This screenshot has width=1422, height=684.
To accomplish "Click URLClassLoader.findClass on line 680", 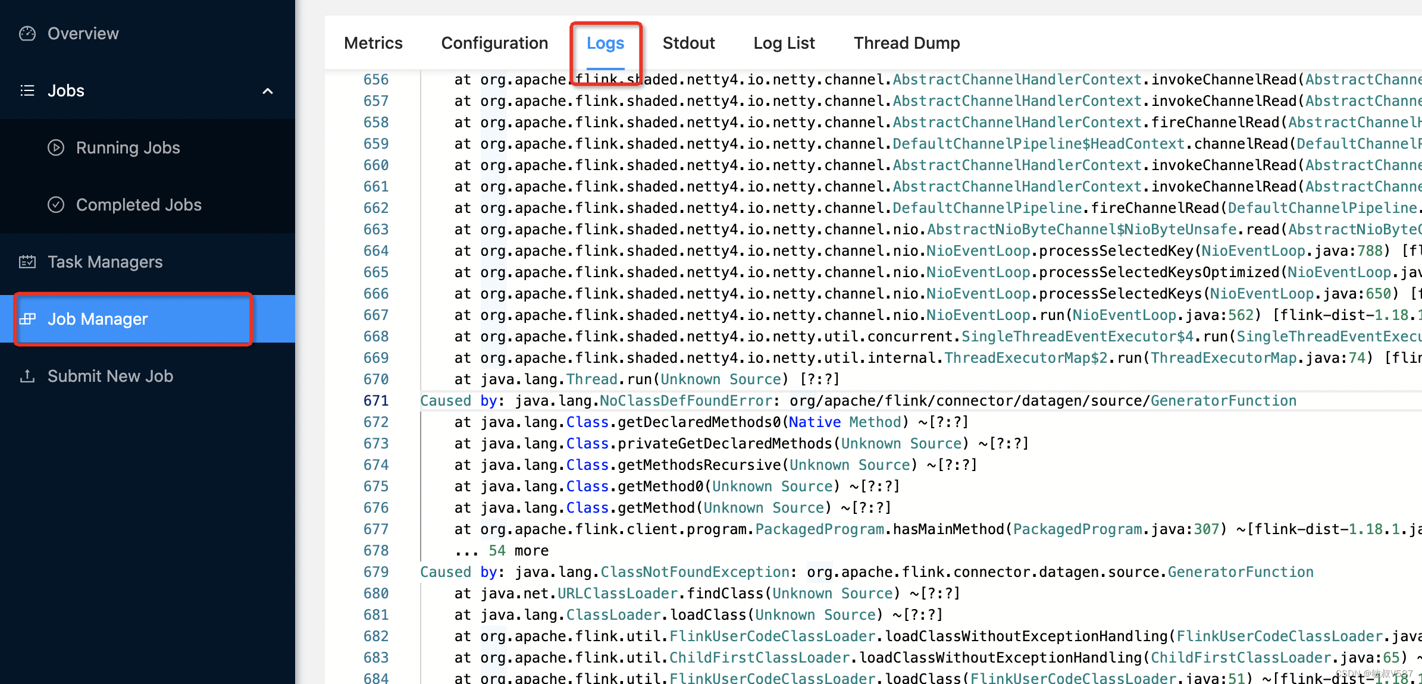I will tap(660, 594).
